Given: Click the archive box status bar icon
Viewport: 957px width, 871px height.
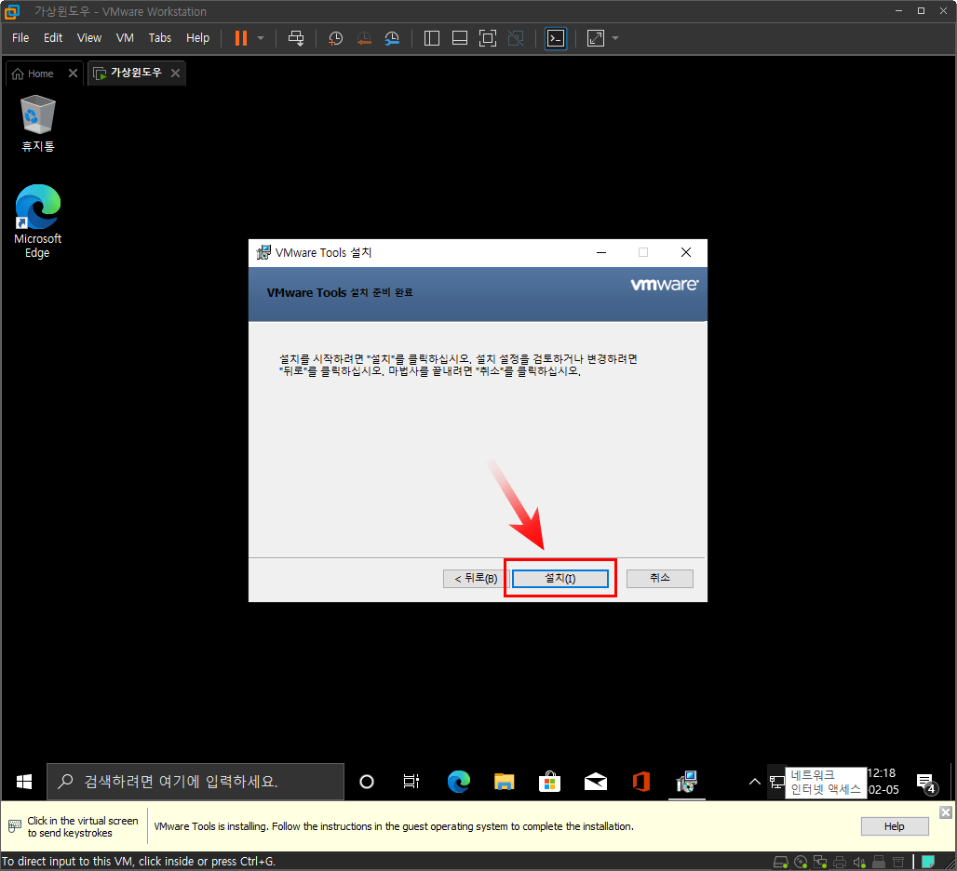Looking at the screenshot, I should [x=898, y=862].
